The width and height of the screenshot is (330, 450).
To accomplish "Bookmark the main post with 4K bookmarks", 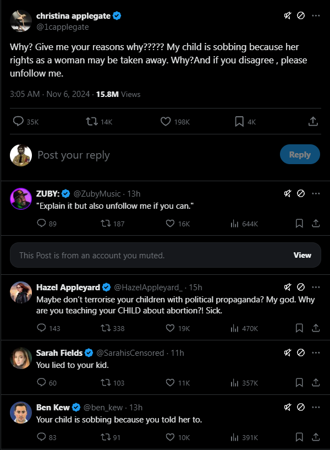I will (x=239, y=122).
